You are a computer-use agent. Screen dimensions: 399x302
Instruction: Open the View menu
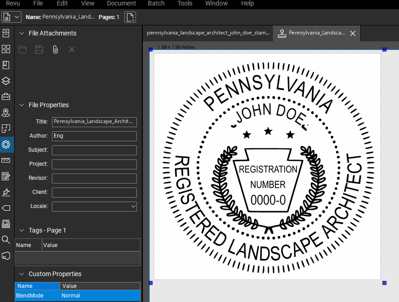tap(88, 3)
